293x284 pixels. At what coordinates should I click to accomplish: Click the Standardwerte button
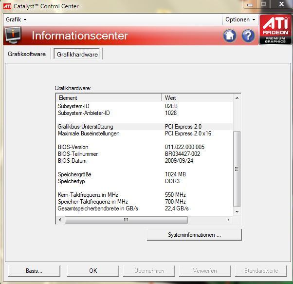(261, 270)
